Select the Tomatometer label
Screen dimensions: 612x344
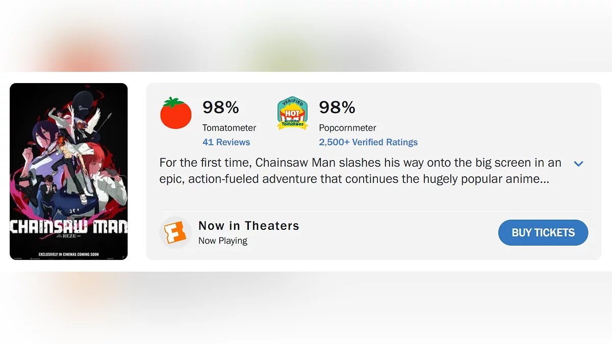pos(229,128)
